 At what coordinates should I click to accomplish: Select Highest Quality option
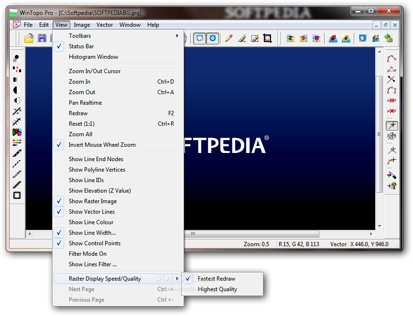coord(223,289)
